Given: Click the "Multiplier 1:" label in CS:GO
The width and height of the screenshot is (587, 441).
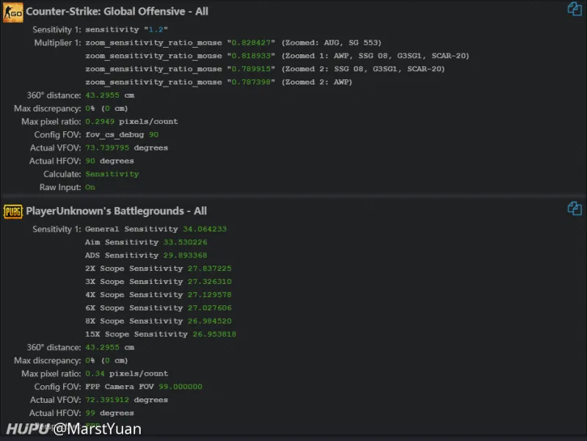Looking at the screenshot, I should pyautogui.click(x=58, y=43).
